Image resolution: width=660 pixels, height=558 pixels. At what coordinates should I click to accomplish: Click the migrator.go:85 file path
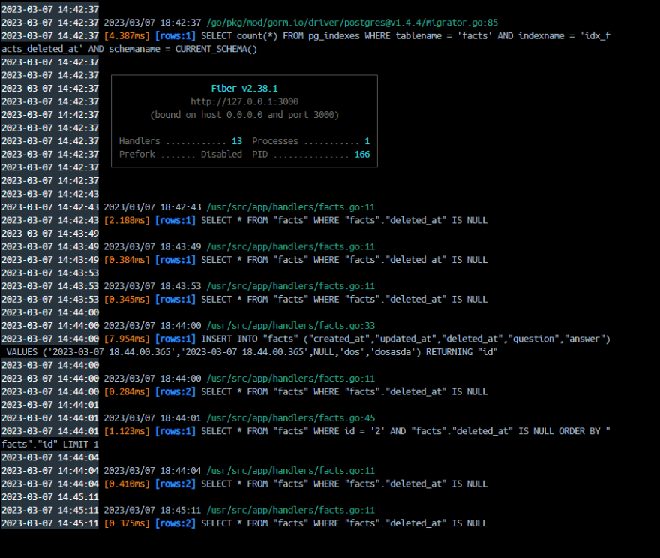[x=352, y=23]
